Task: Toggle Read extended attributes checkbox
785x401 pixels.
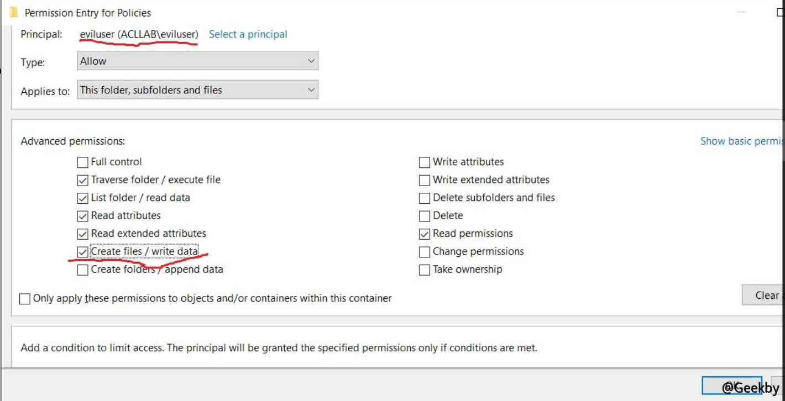Action: [x=82, y=234]
